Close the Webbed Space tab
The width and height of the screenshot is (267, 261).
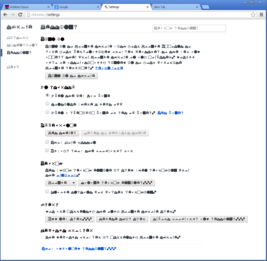[48, 7]
